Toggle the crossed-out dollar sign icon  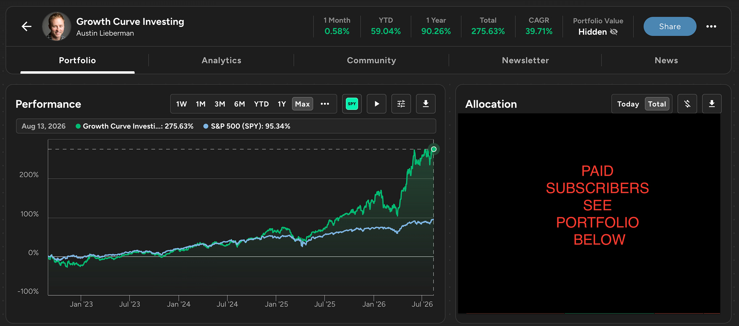687,104
